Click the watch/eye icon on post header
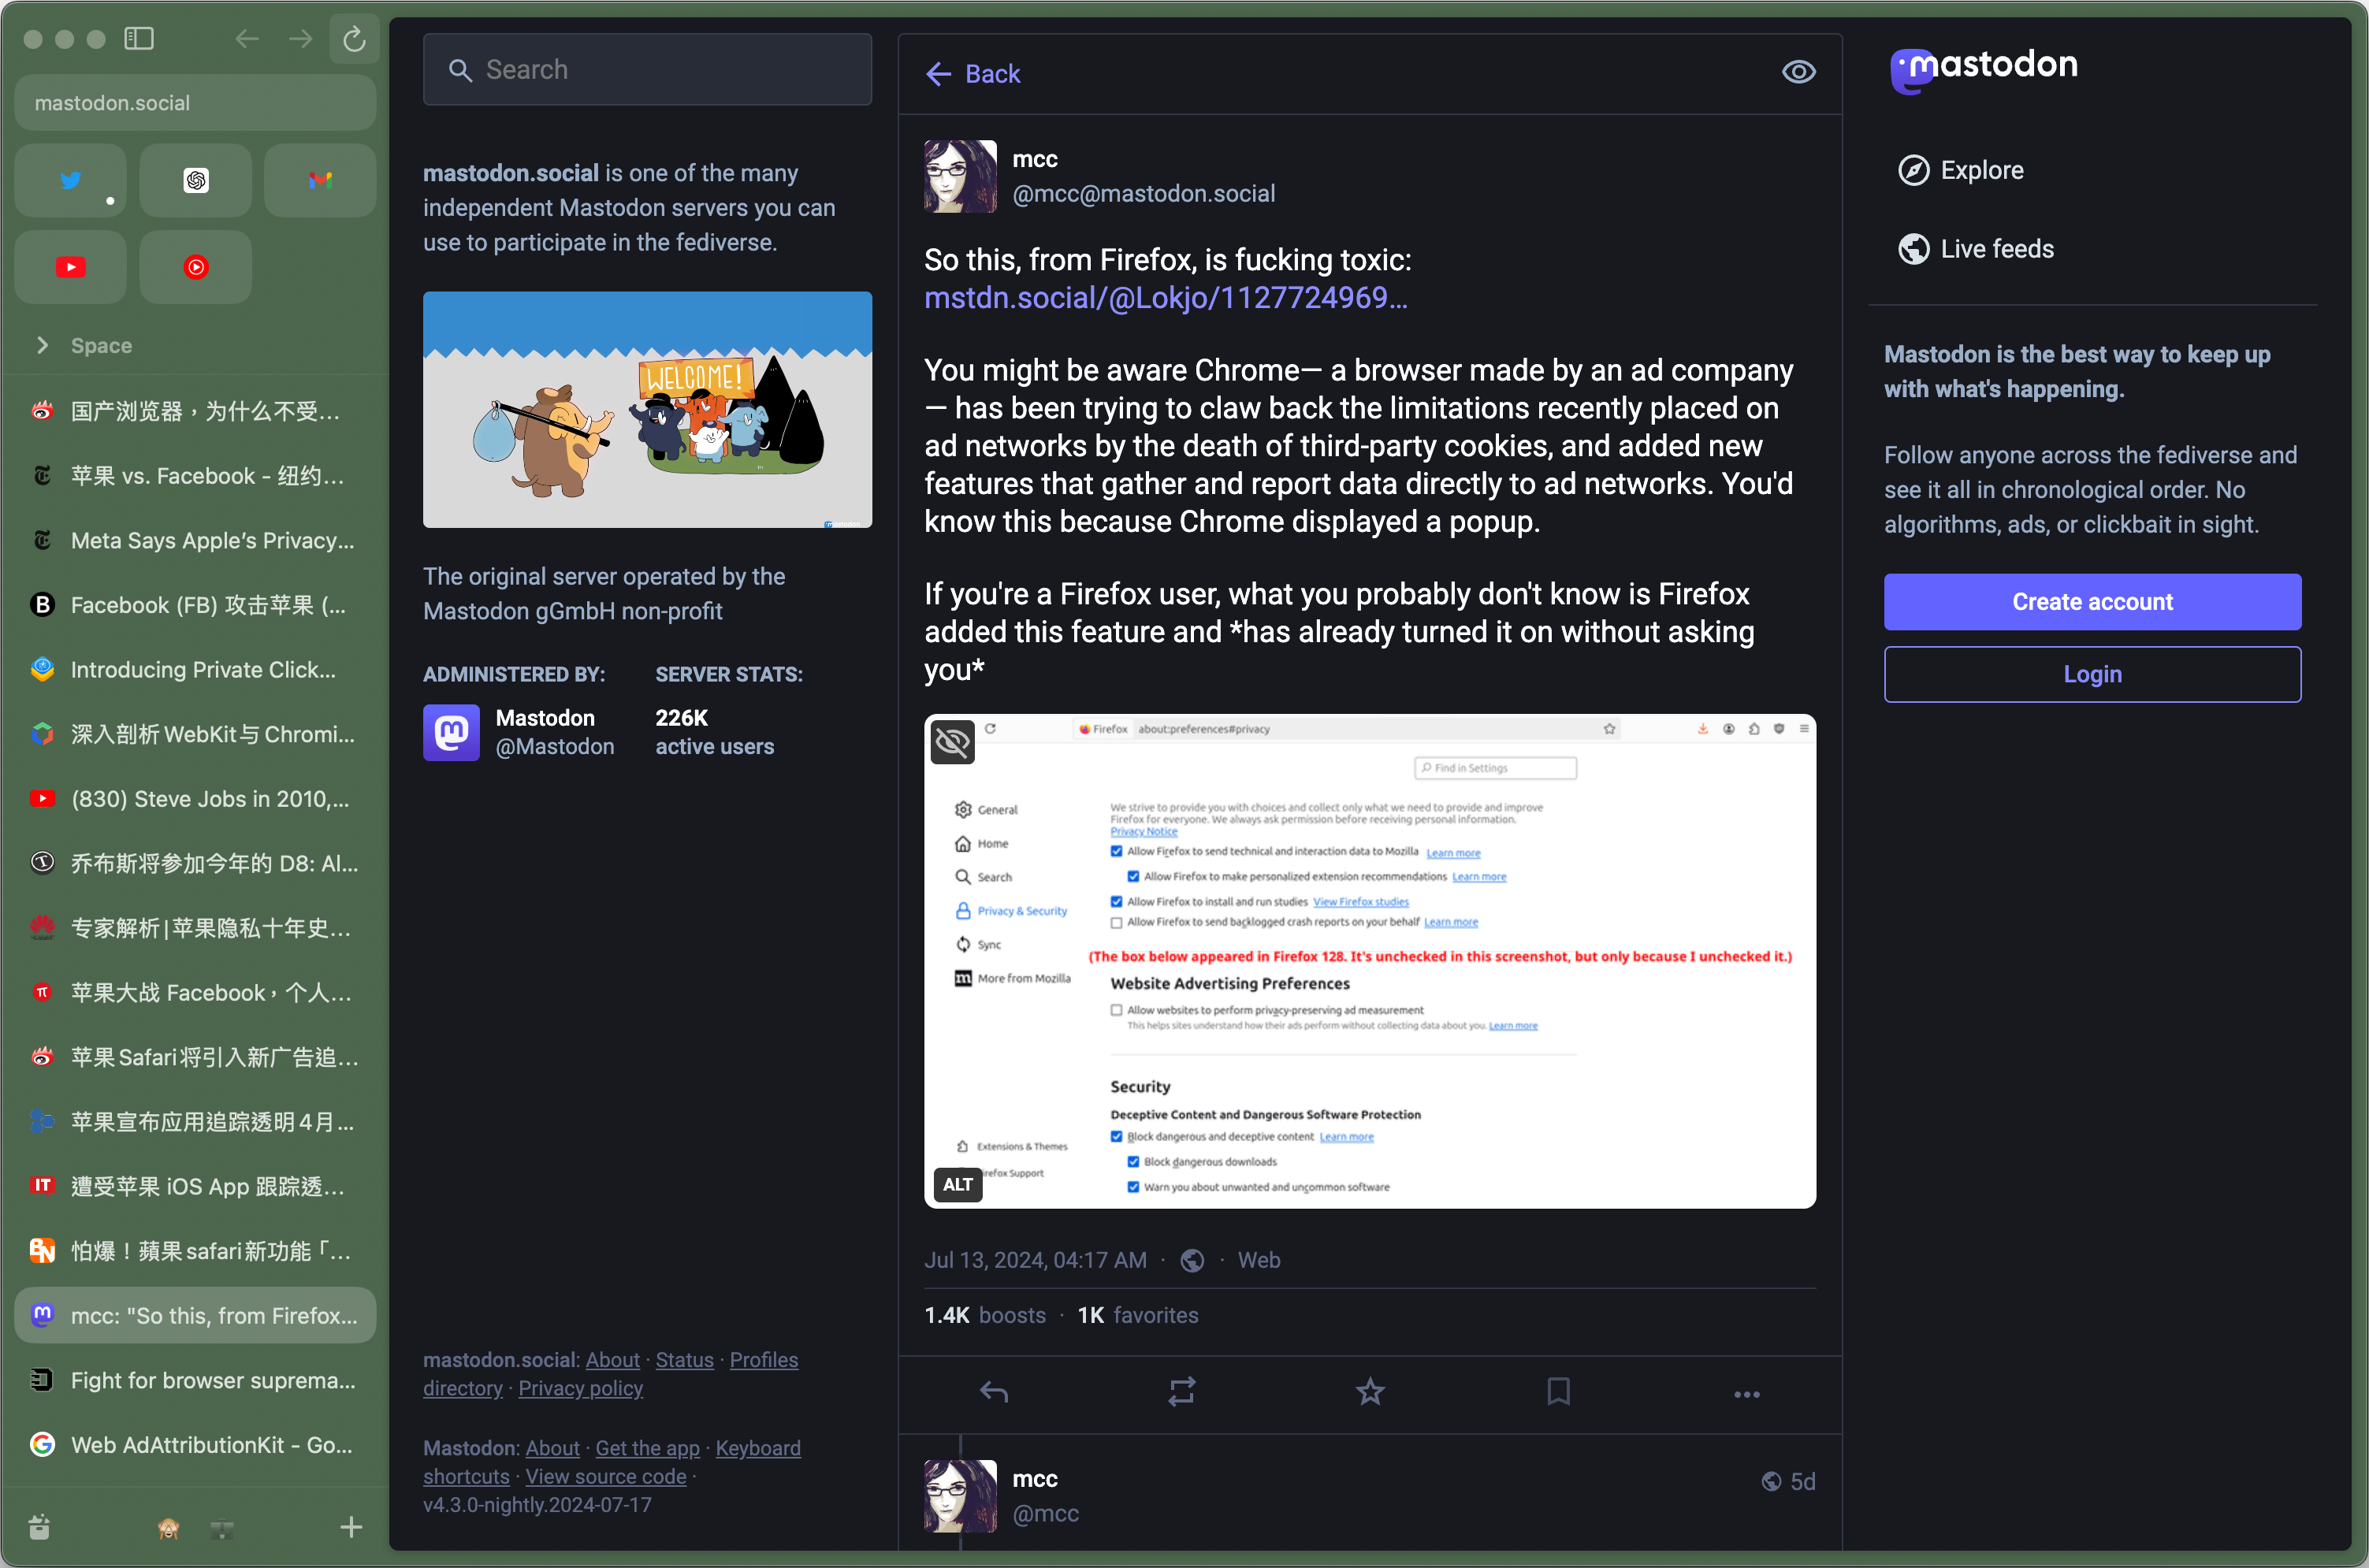This screenshot has height=1568, width=2369. pyautogui.click(x=1798, y=70)
